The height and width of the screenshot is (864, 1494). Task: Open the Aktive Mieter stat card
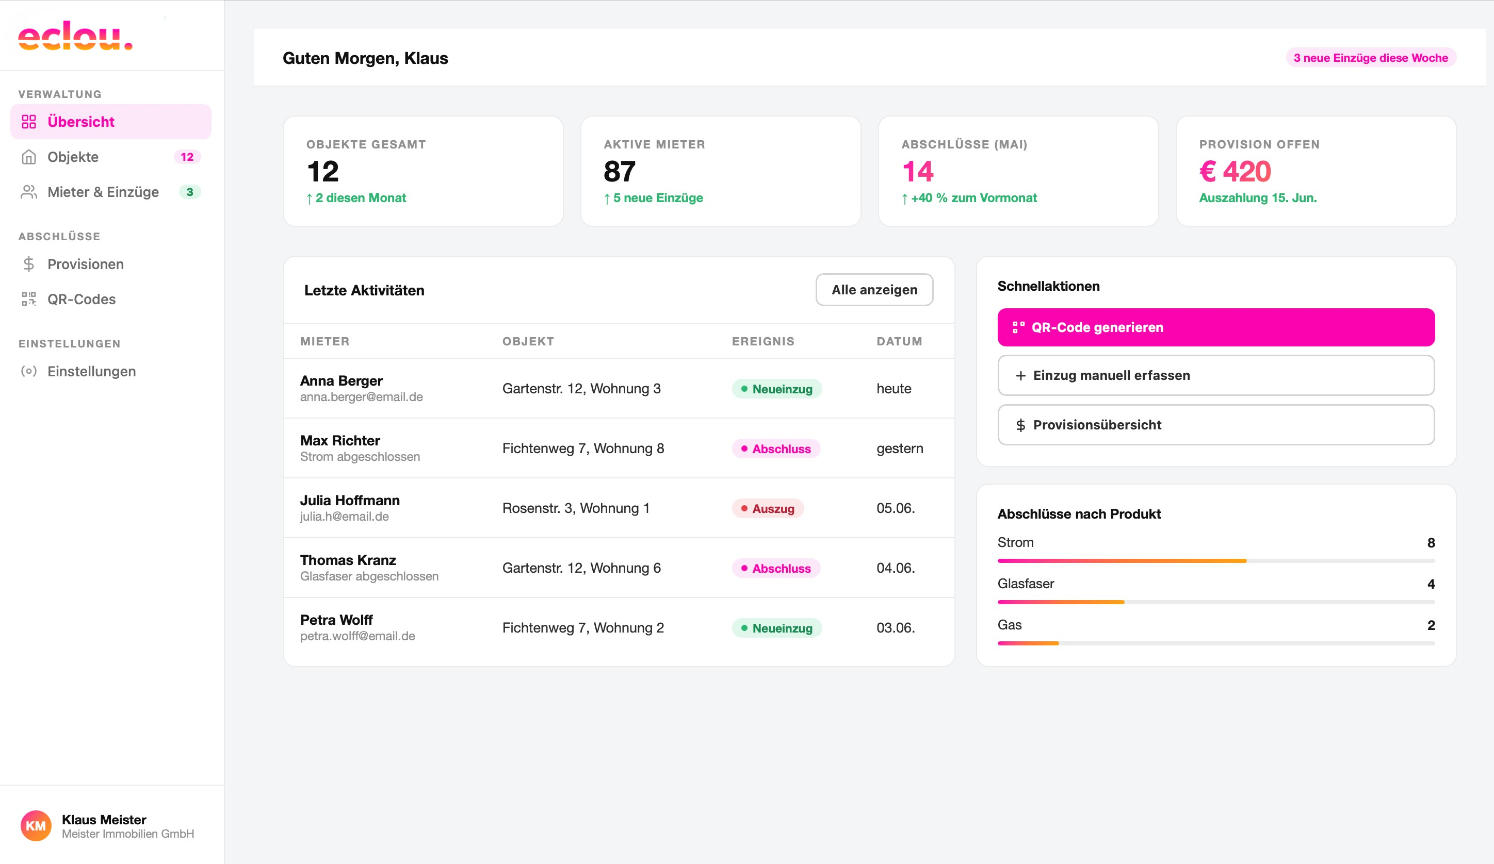pos(721,171)
